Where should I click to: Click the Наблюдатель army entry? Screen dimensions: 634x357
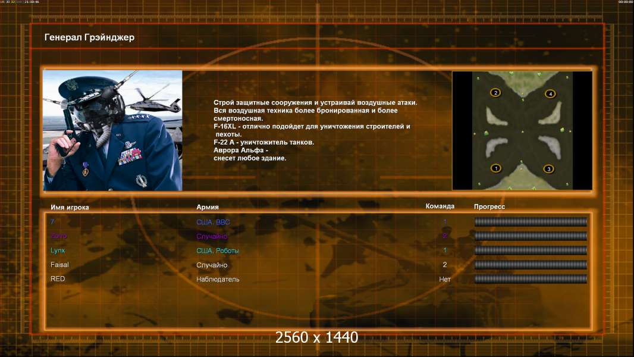(218, 280)
